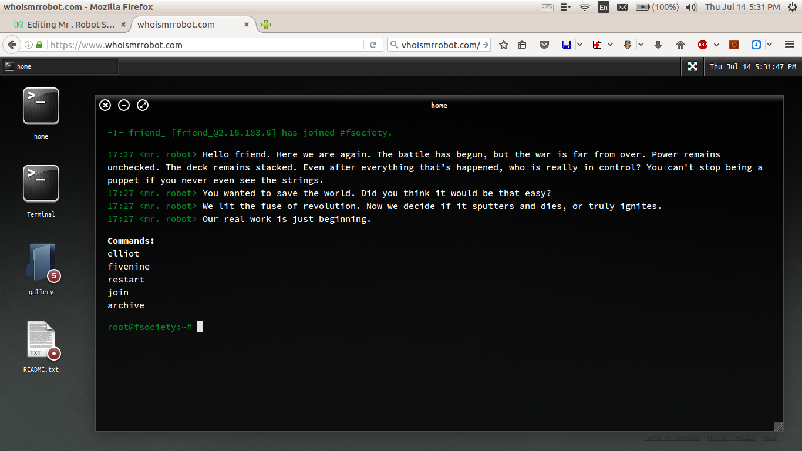Open the Firefox hamburger menu

coord(790,45)
